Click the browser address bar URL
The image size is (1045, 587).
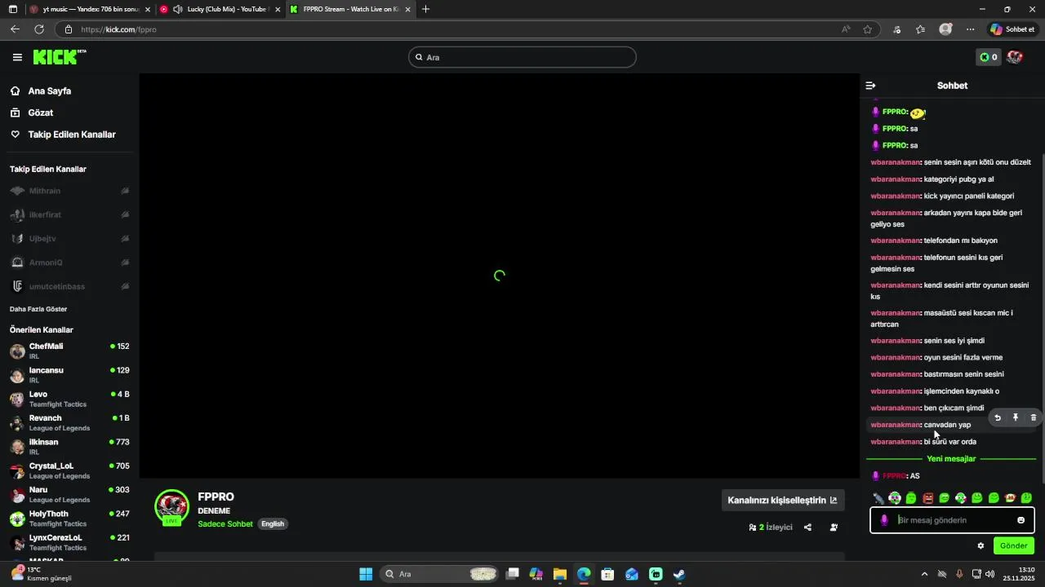pos(119,29)
